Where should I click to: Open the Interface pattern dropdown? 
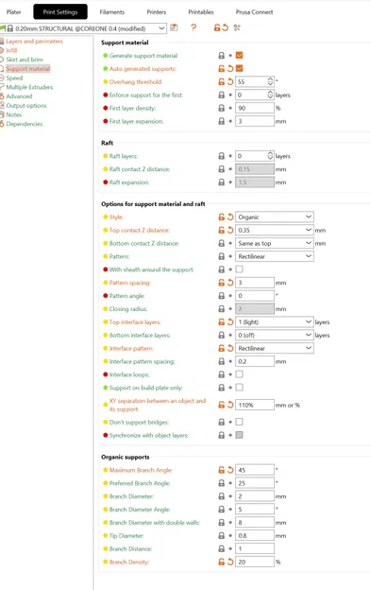(275, 348)
